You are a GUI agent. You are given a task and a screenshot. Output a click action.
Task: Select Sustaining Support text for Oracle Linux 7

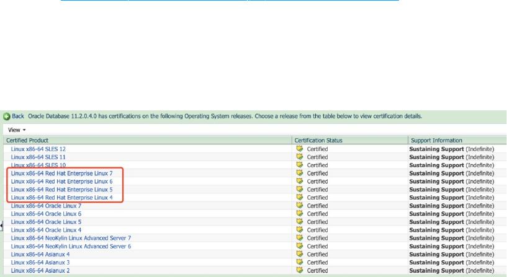[436, 206]
